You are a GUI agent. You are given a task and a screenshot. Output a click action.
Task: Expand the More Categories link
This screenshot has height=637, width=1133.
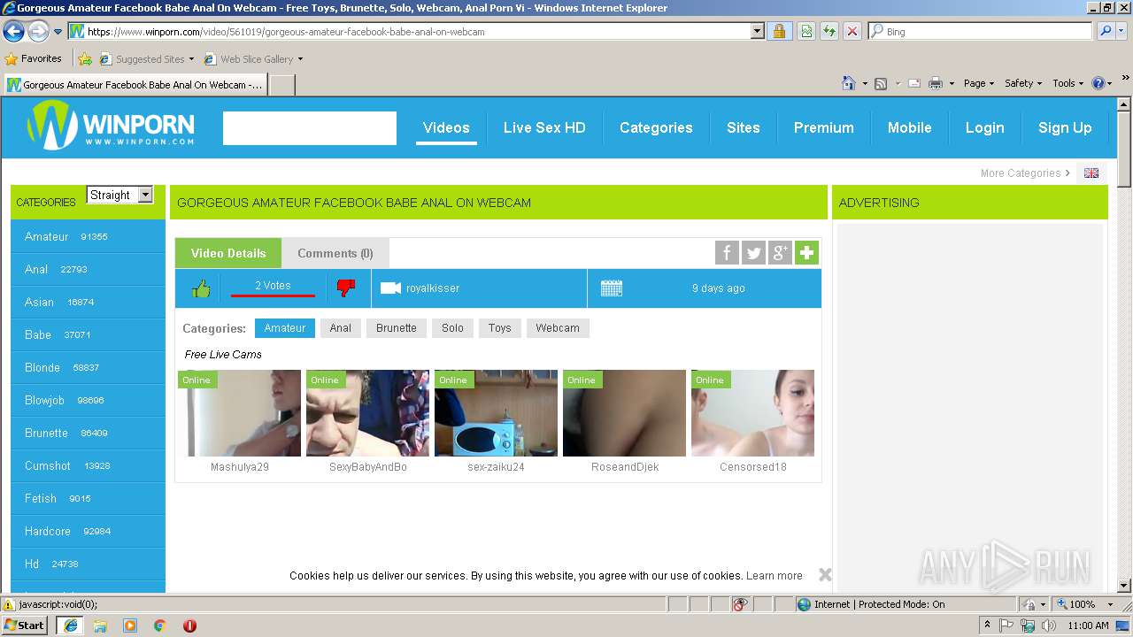tap(1025, 173)
